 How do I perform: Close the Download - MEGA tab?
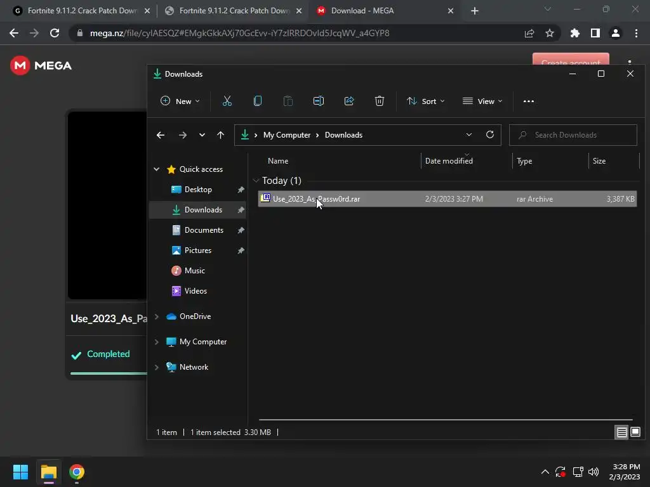click(451, 11)
